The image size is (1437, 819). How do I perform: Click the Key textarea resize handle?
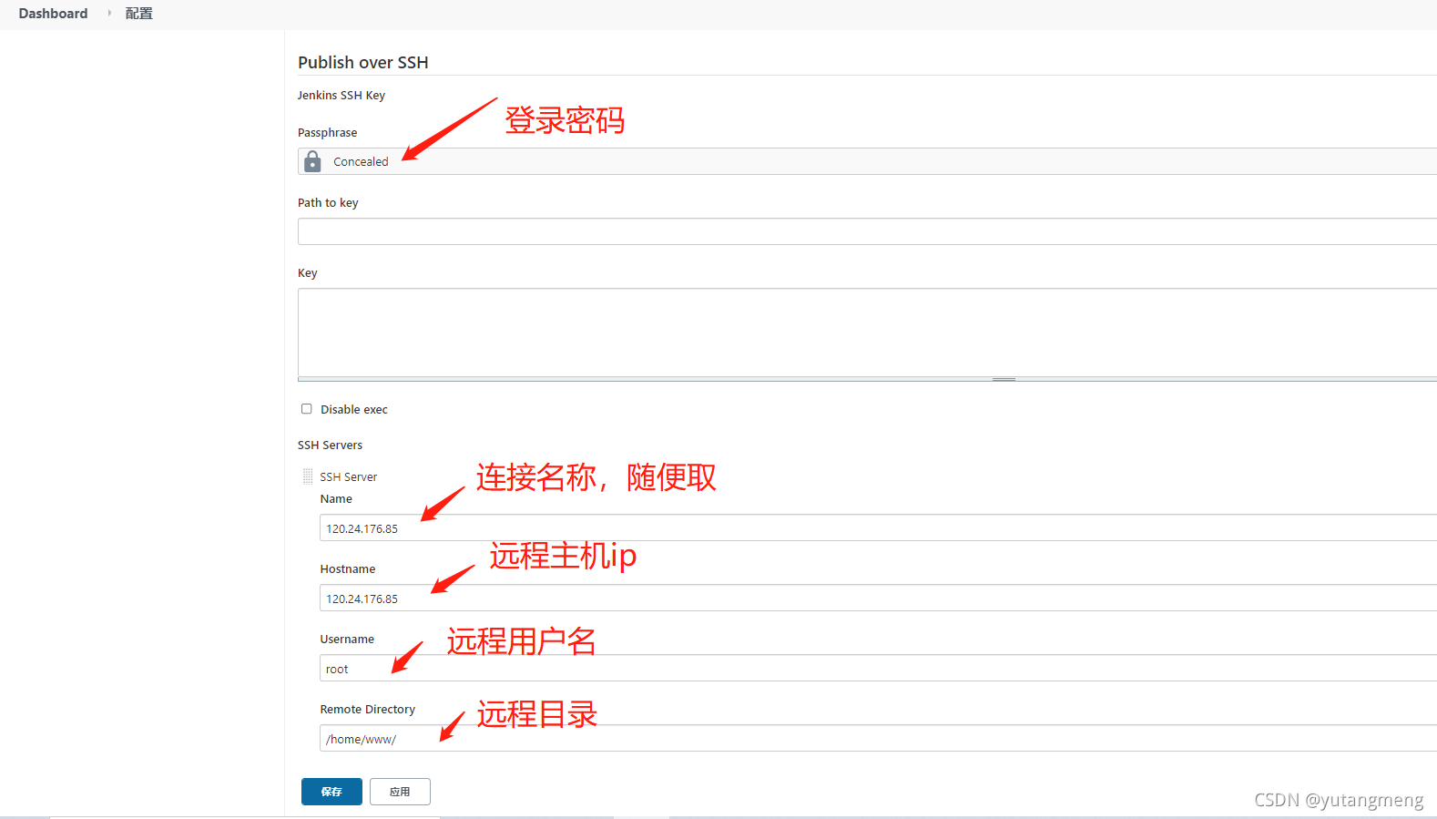coord(1004,379)
